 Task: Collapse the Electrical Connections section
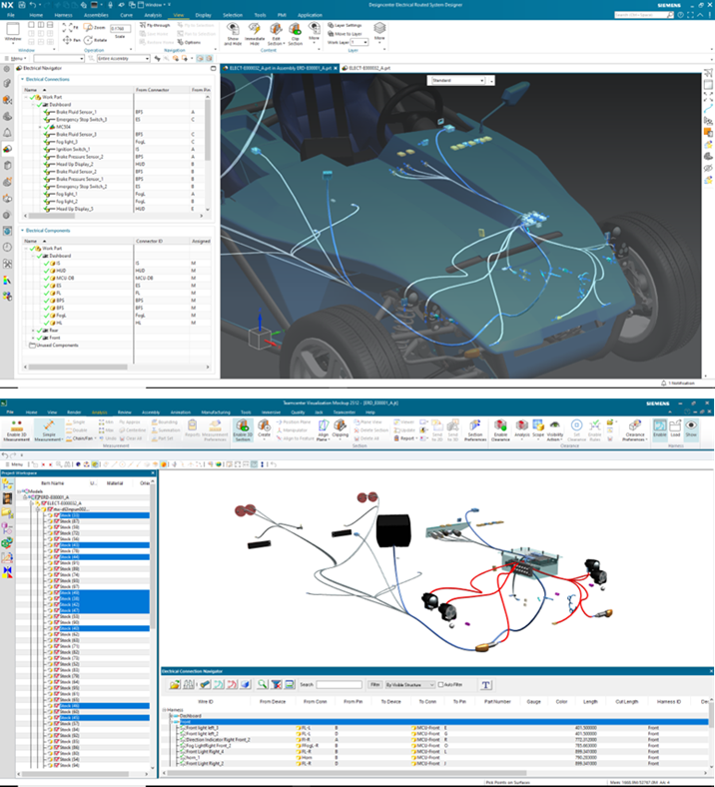point(23,79)
